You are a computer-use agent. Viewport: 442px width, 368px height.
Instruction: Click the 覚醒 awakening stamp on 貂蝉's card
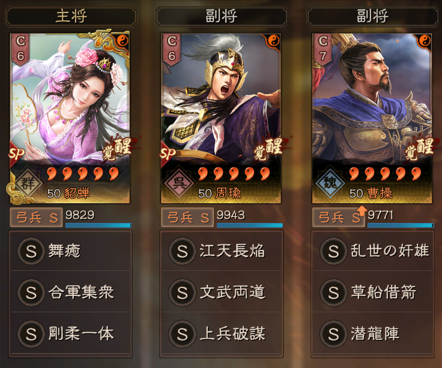pos(117,148)
